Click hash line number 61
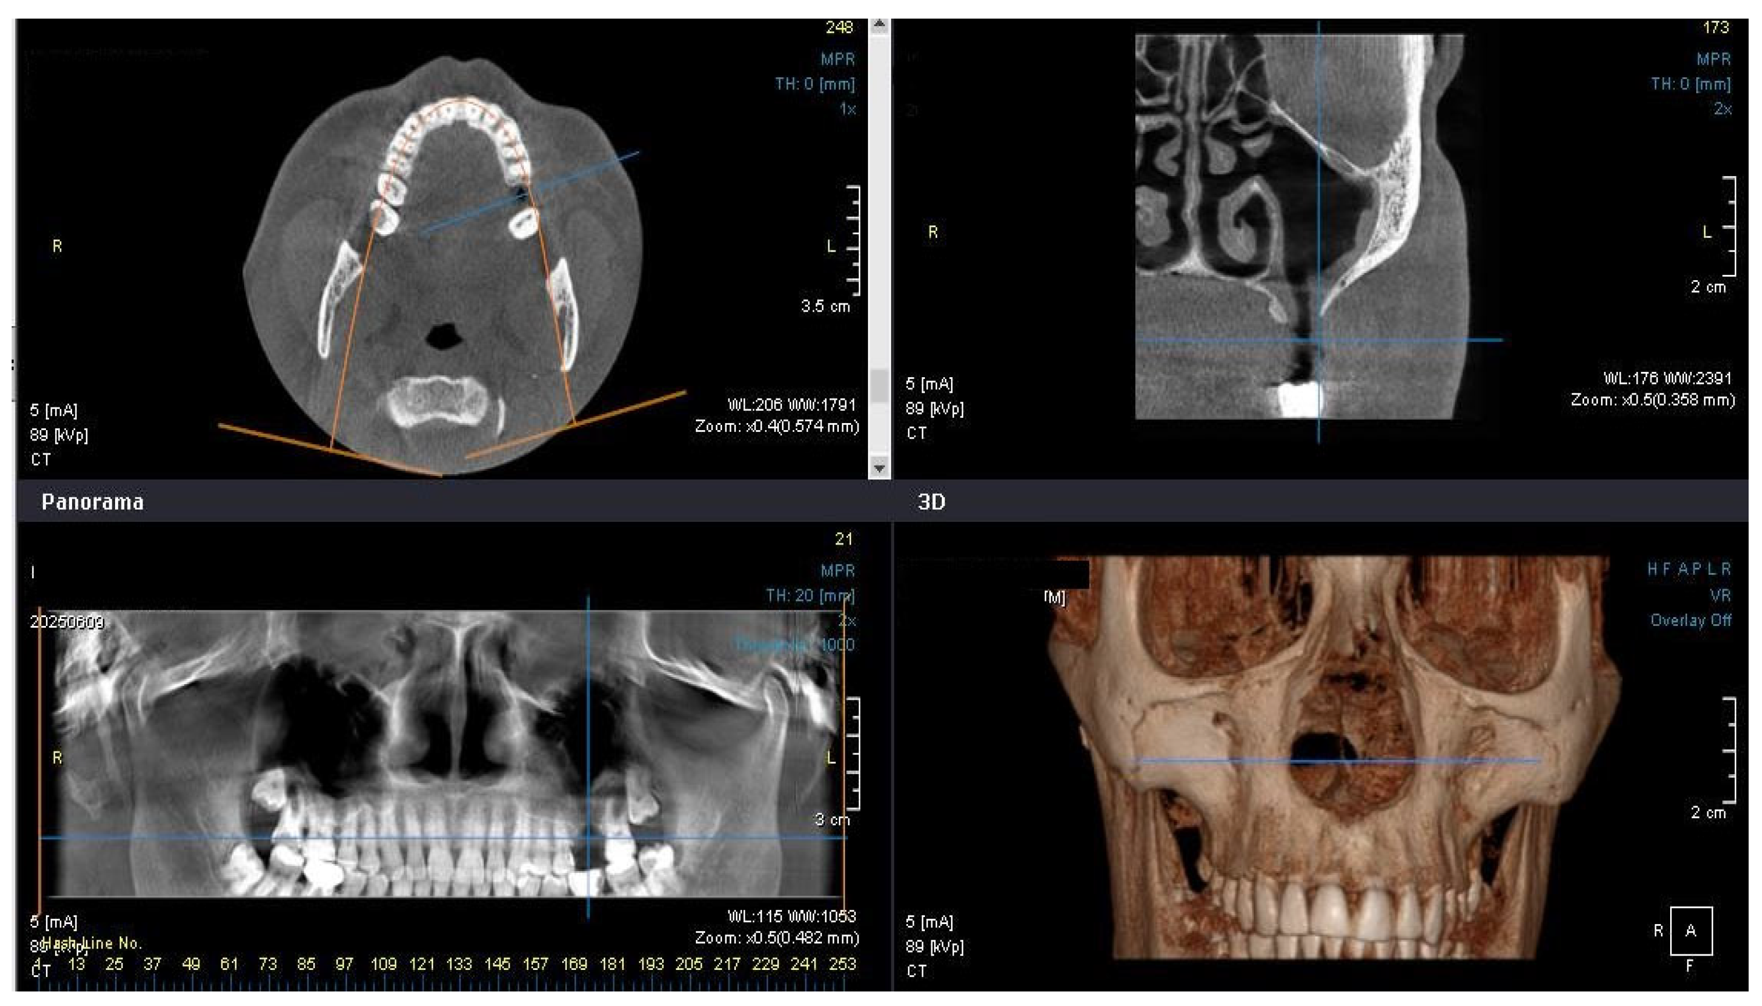Image resolution: width=1762 pixels, height=1006 pixels. pos(228,964)
